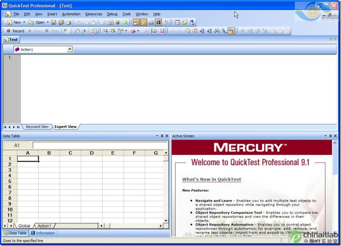Click the Uncomment Block icon

195,31
